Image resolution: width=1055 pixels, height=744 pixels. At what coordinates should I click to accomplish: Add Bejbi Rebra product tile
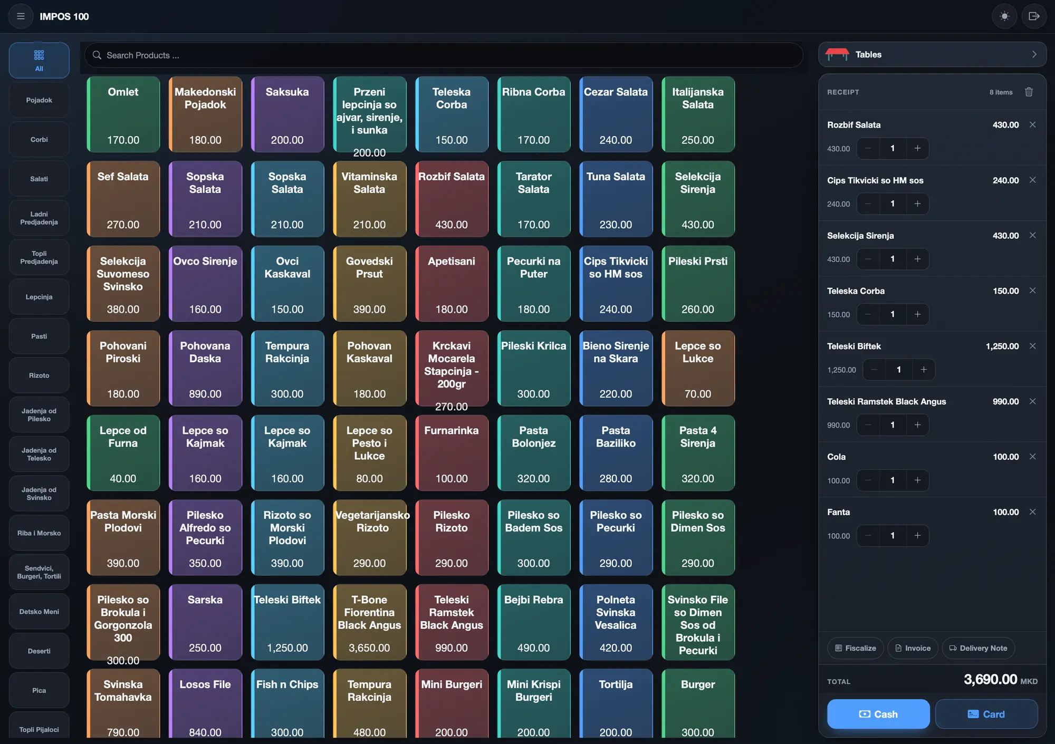pyautogui.click(x=533, y=622)
